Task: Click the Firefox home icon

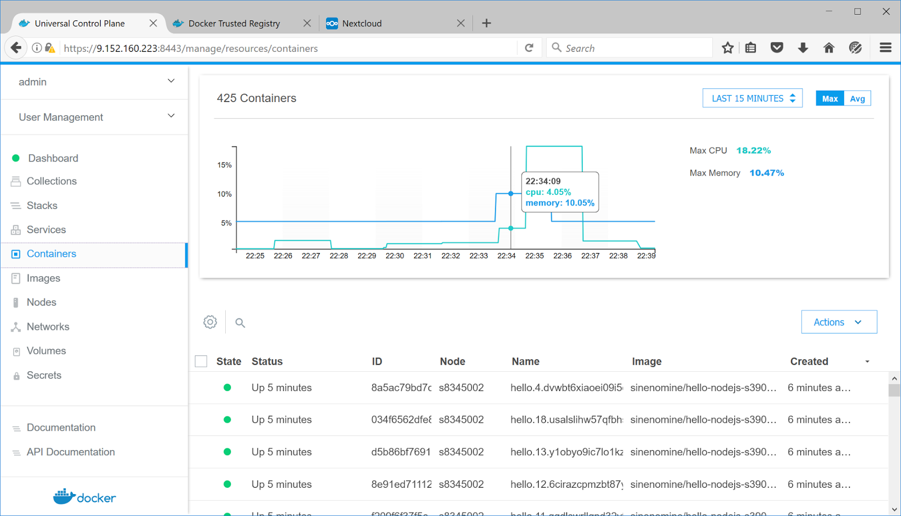Action: click(829, 48)
